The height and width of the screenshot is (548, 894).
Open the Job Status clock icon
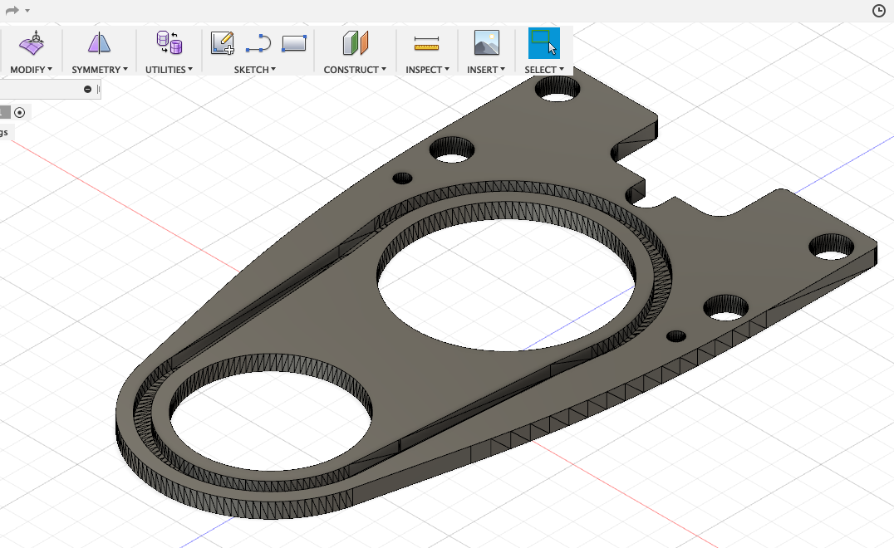[x=878, y=10]
